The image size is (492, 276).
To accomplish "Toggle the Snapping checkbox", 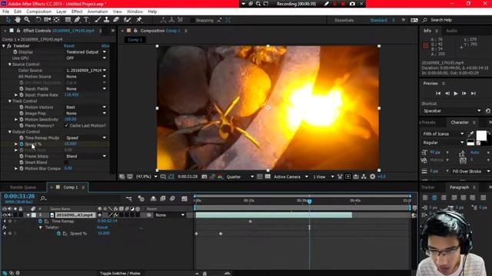I will point(192,20).
